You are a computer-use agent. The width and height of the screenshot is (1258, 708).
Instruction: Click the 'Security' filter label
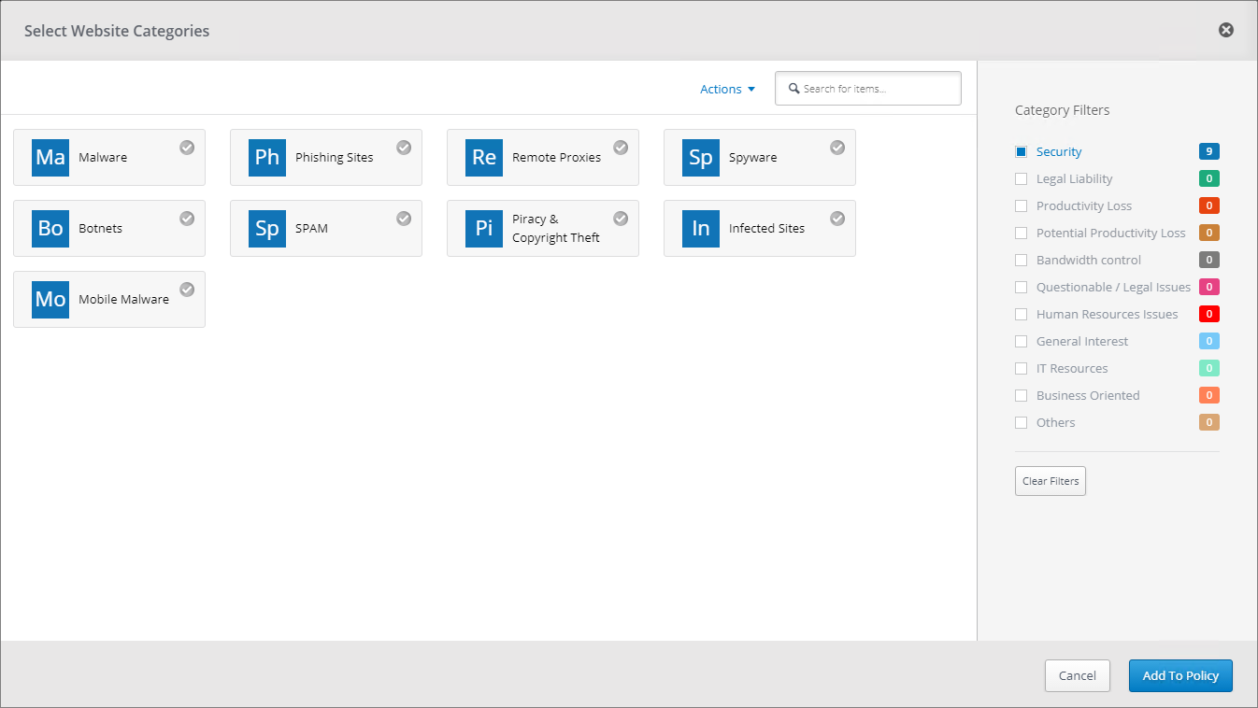coord(1059,151)
